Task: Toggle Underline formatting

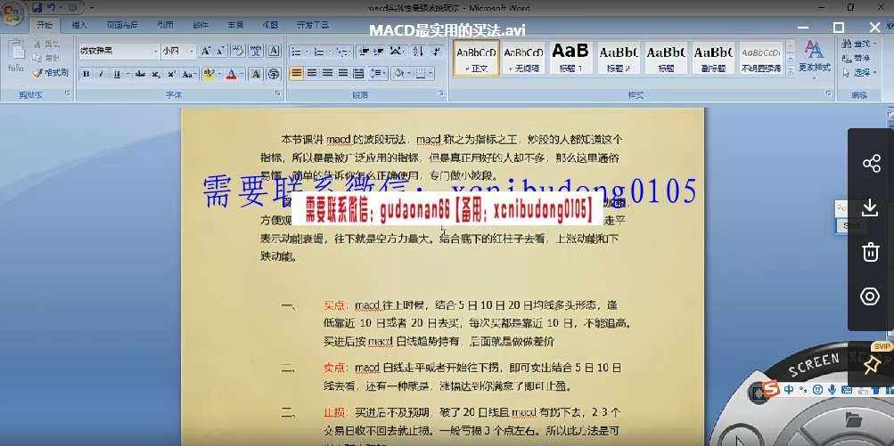Action: (x=117, y=74)
